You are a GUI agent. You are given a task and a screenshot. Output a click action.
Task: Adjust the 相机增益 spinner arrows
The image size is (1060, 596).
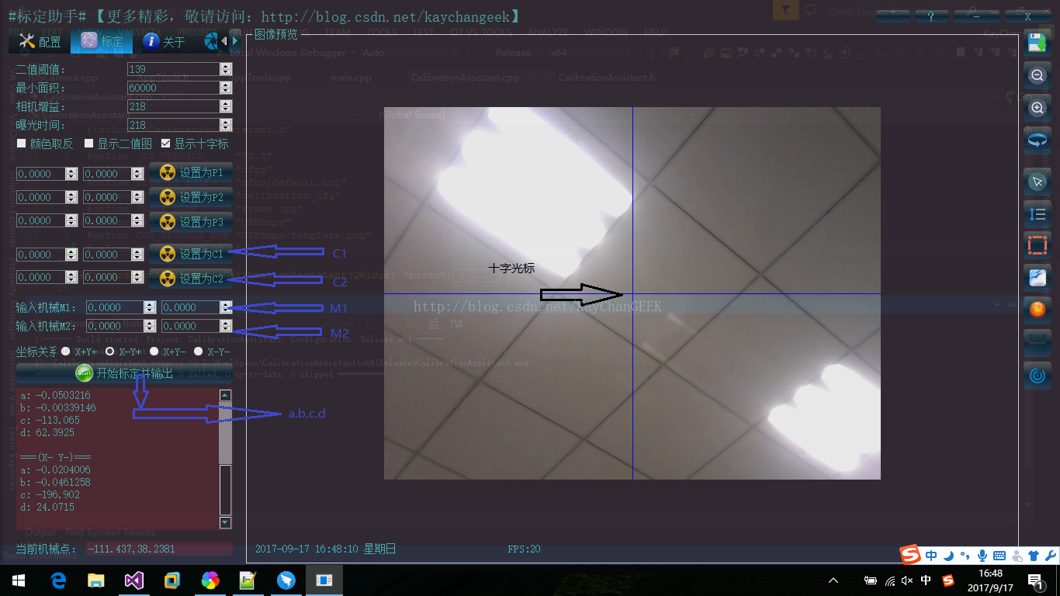(226, 106)
